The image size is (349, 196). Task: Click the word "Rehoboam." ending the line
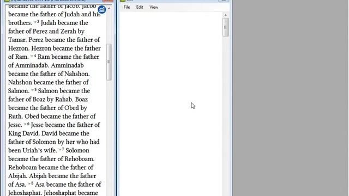(80, 159)
